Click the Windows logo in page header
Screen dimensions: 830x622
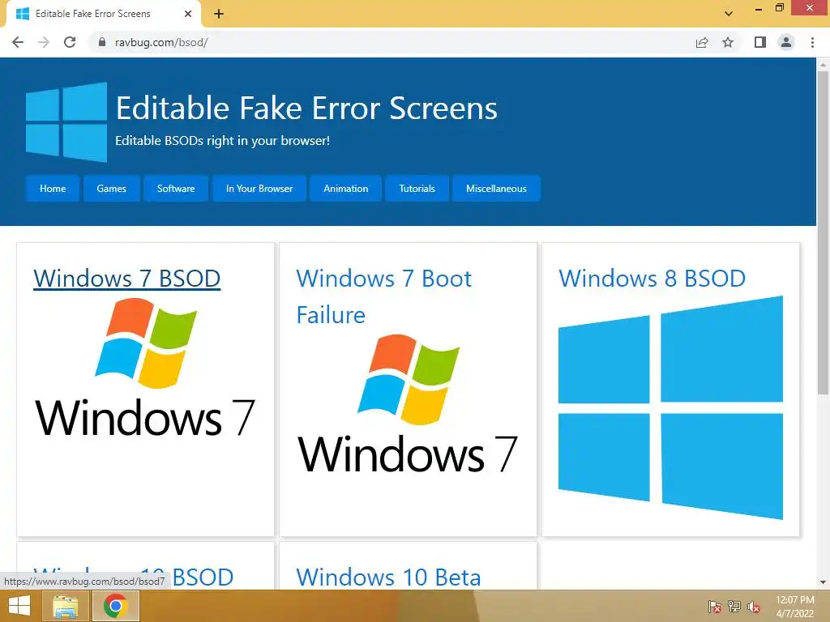tap(66, 122)
